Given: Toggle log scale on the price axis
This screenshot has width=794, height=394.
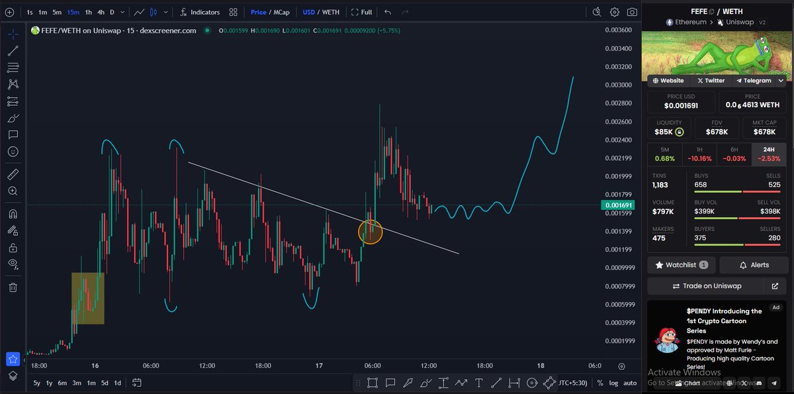Looking at the screenshot, I should pos(613,383).
